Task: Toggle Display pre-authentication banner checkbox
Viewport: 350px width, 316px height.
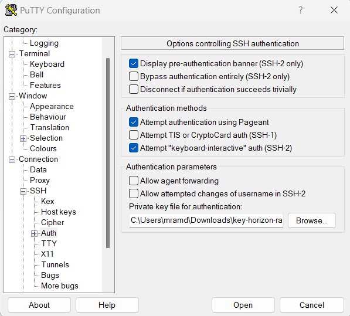Action: point(134,63)
